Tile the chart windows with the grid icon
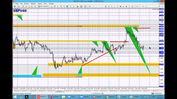This screenshot has height=99, width=177. pyautogui.click(x=67, y=6)
